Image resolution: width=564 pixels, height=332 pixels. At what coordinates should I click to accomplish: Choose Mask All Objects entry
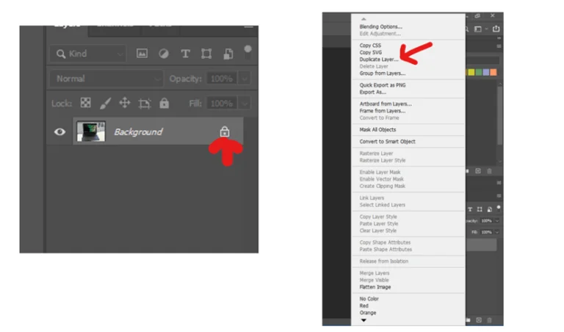(377, 130)
